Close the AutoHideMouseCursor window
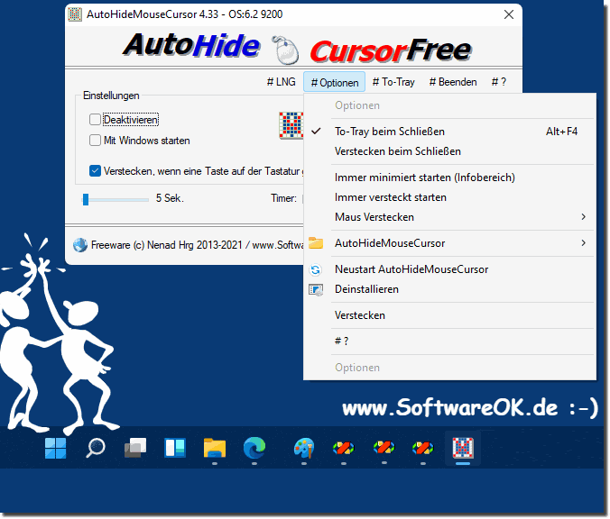Screen dimensions: 610x519 pos(508,14)
